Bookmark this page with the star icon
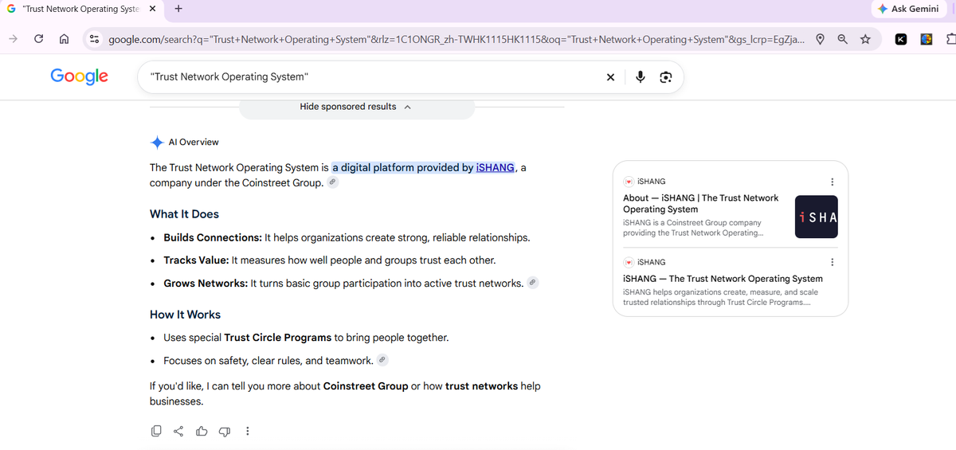The width and height of the screenshot is (956, 450). tap(864, 39)
